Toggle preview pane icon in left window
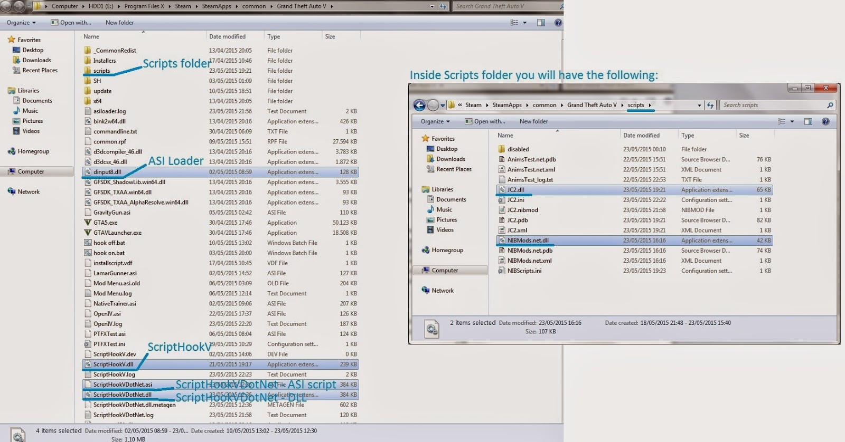The width and height of the screenshot is (845, 442). (x=541, y=23)
